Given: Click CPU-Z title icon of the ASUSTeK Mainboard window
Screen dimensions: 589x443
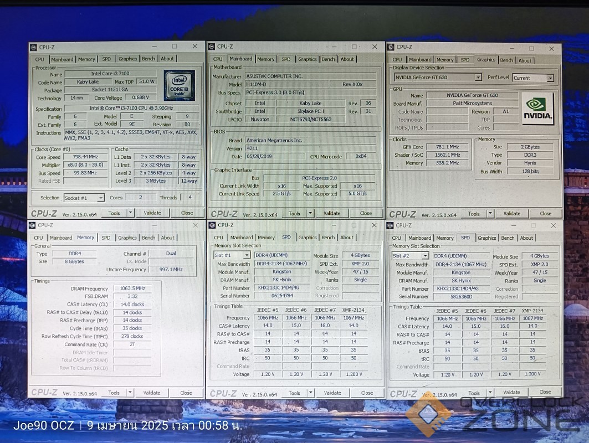Looking at the screenshot, I should (x=212, y=47).
